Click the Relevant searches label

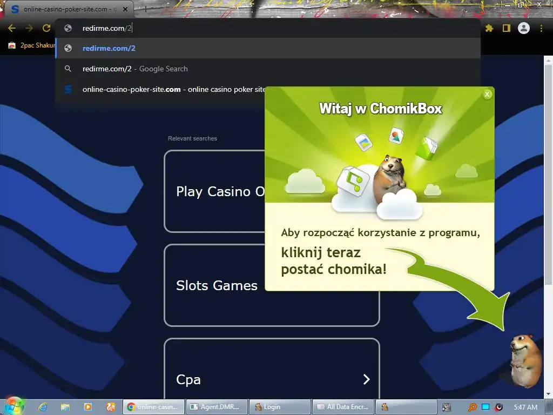192,138
